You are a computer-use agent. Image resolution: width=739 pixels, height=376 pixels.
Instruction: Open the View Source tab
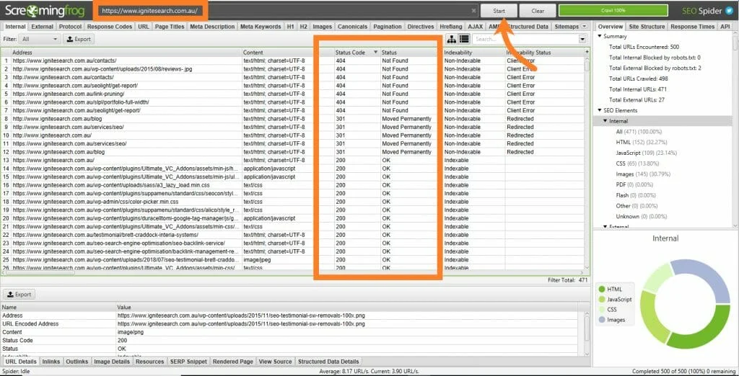(275, 362)
